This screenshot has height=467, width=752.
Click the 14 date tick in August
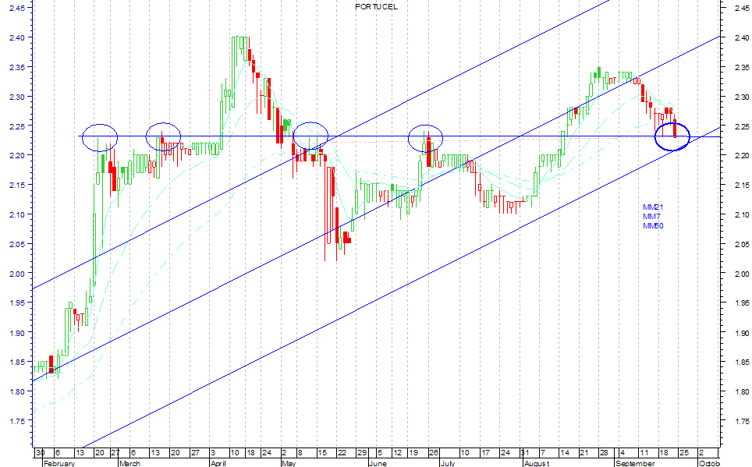[x=565, y=453]
